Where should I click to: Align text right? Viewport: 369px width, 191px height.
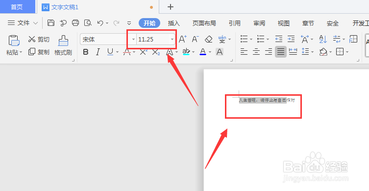269,52
